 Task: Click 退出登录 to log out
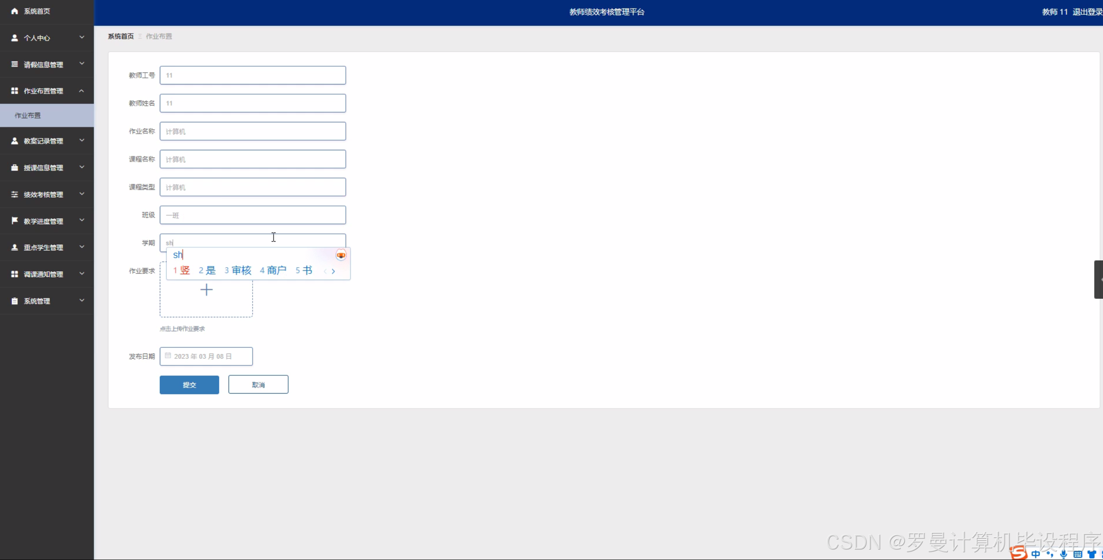click(1087, 12)
